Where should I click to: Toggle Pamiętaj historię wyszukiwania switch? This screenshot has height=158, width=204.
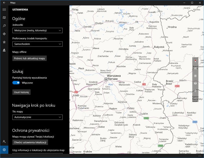tap(16, 83)
